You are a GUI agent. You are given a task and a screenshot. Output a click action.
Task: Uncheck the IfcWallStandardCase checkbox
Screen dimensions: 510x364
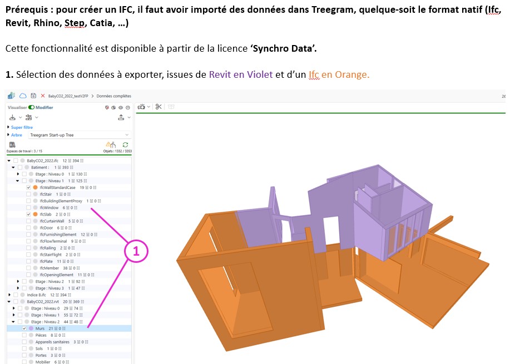click(x=28, y=188)
